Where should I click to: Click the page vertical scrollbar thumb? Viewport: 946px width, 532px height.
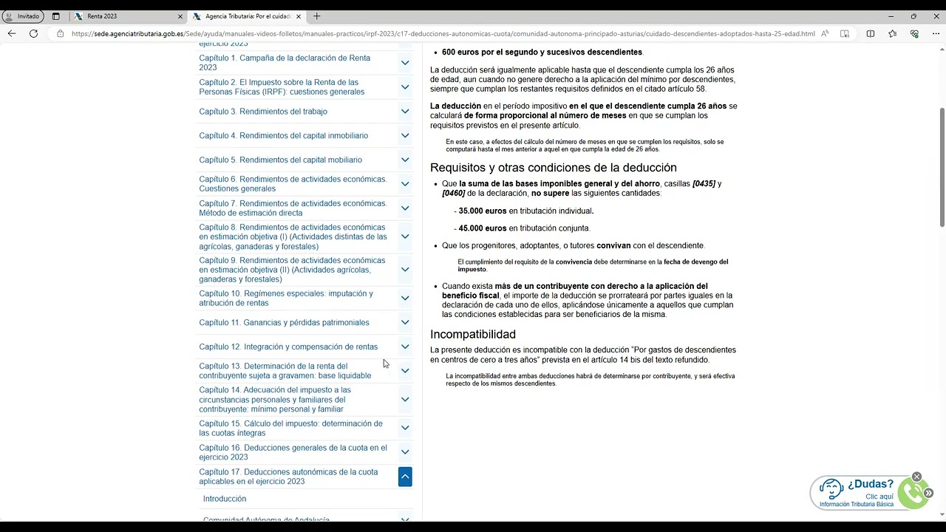942,167
